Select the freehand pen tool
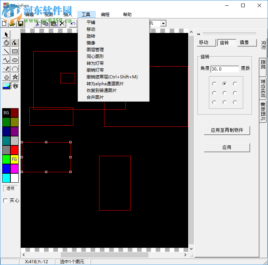The height and width of the screenshot is (265, 268). click(x=6, y=69)
